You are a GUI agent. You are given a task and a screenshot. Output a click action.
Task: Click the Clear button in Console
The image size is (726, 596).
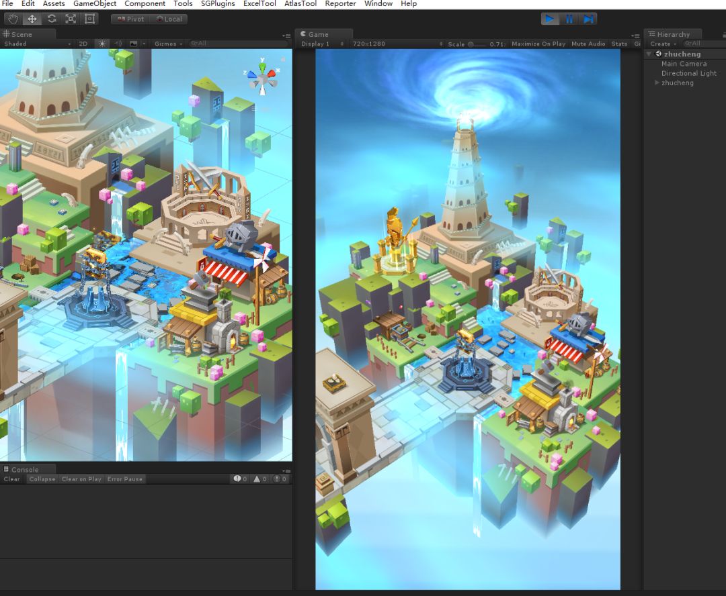[12, 479]
